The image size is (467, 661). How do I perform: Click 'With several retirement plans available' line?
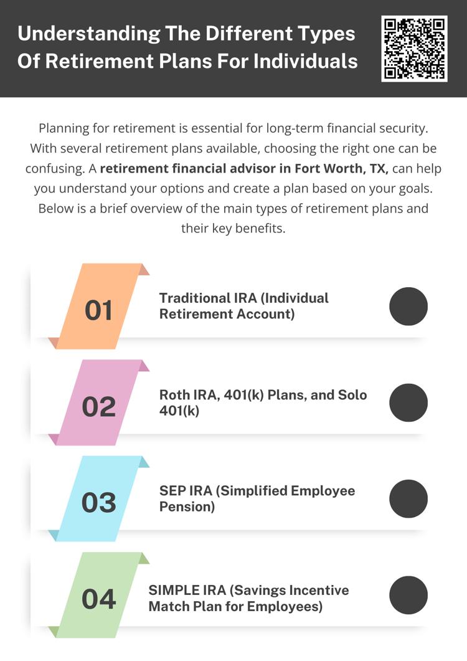[x=233, y=149]
